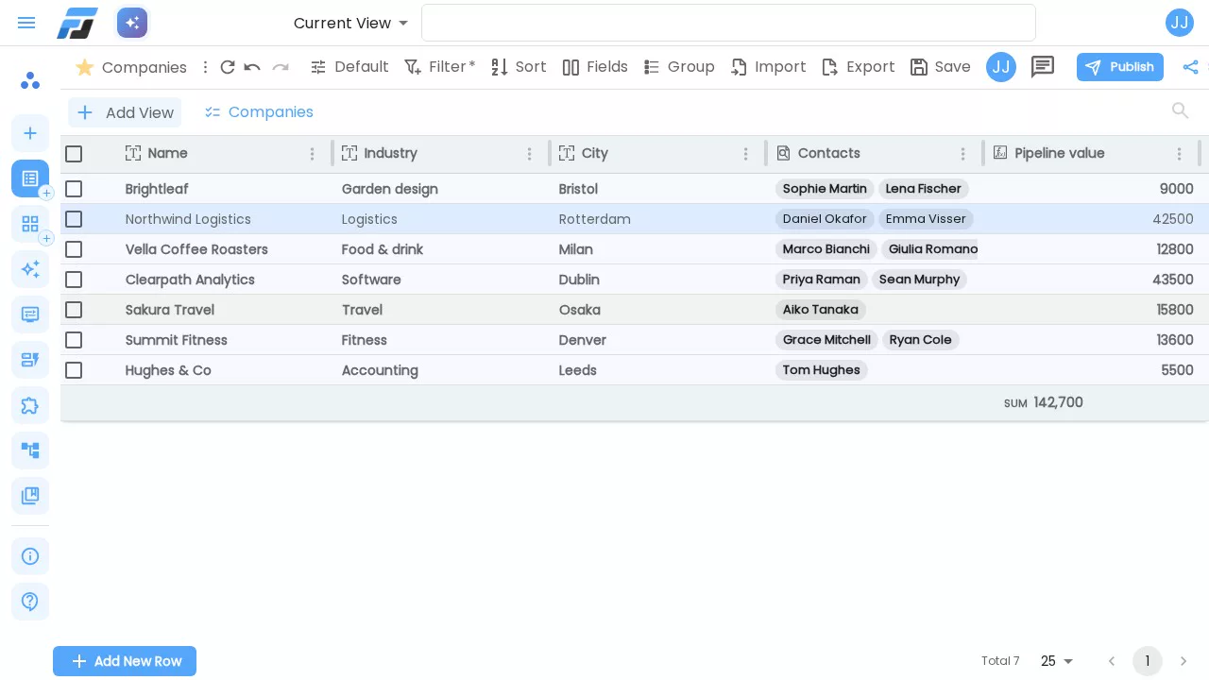Refresh the table data
The height and width of the screenshot is (680, 1209).
coord(228,67)
